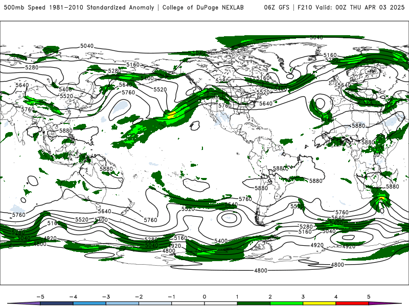This screenshot has width=409, height=306.
Task: Select the light blue colorbar segment between -3 and -2
Action: point(122,303)
